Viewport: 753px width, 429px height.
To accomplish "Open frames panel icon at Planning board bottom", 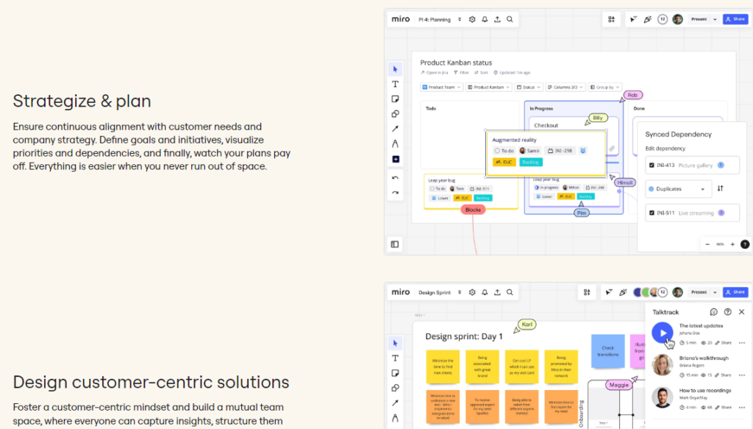I will point(395,244).
